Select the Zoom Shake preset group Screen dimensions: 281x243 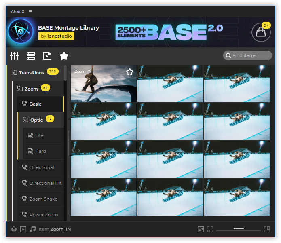tap(40, 199)
